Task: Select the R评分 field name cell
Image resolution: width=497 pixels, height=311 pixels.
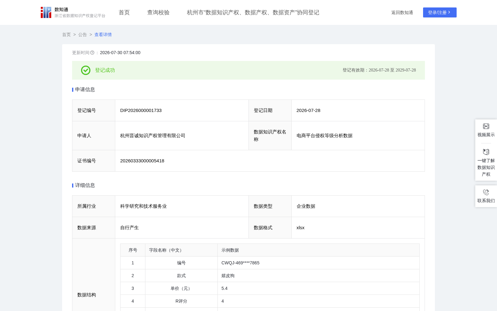Action: pyautogui.click(x=181, y=301)
